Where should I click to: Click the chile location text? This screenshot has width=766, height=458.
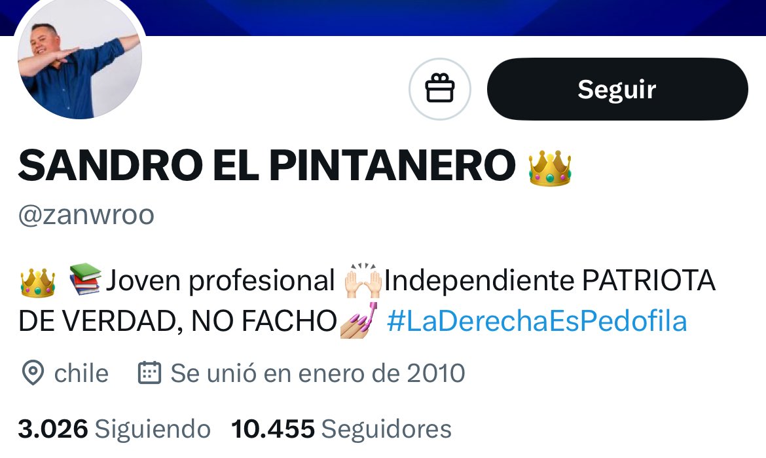pyautogui.click(x=81, y=373)
